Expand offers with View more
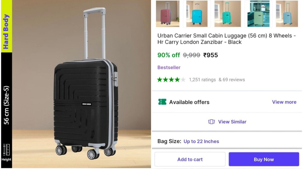303x169 pixels. 284,102
